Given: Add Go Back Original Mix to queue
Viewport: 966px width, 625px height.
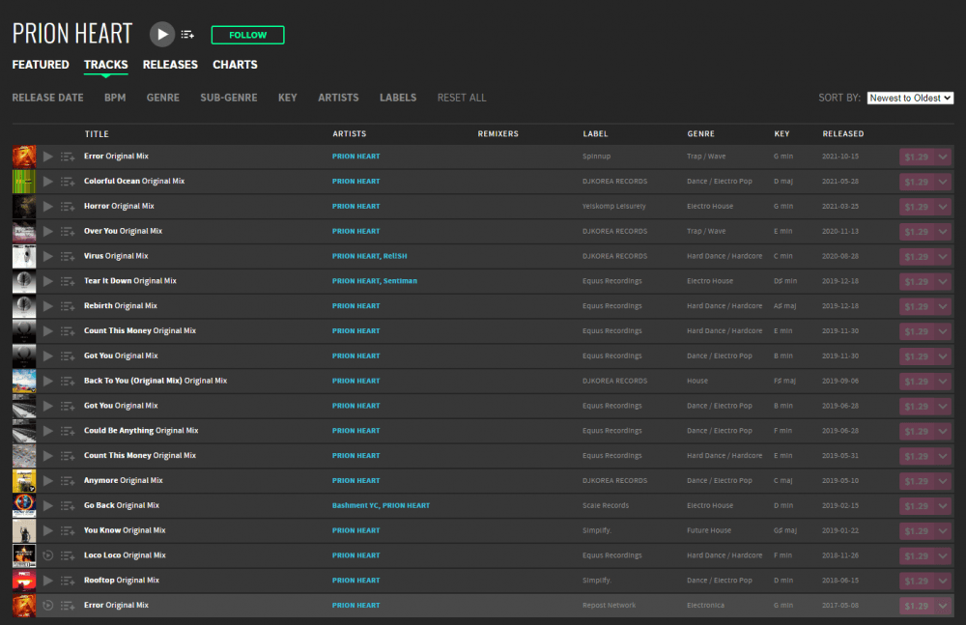Looking at the screenshot, I should [x=67, y=506].
